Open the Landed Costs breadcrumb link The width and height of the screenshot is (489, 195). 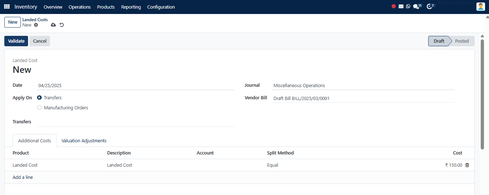coord(35,20)
